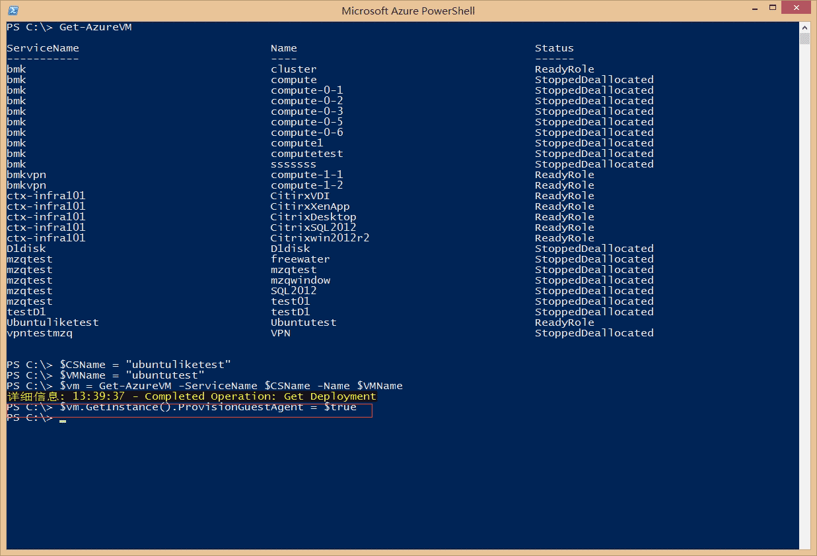Click the Get-AzureVM command text
Viewport: 817px width, 556px height.
tap(95, 27)
